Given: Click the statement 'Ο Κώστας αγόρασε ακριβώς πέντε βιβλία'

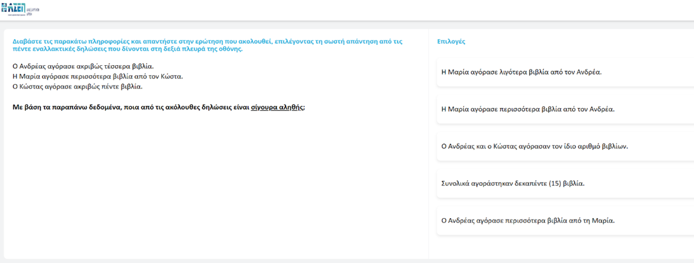Looking at the screenshot, I should click(77, 87).
